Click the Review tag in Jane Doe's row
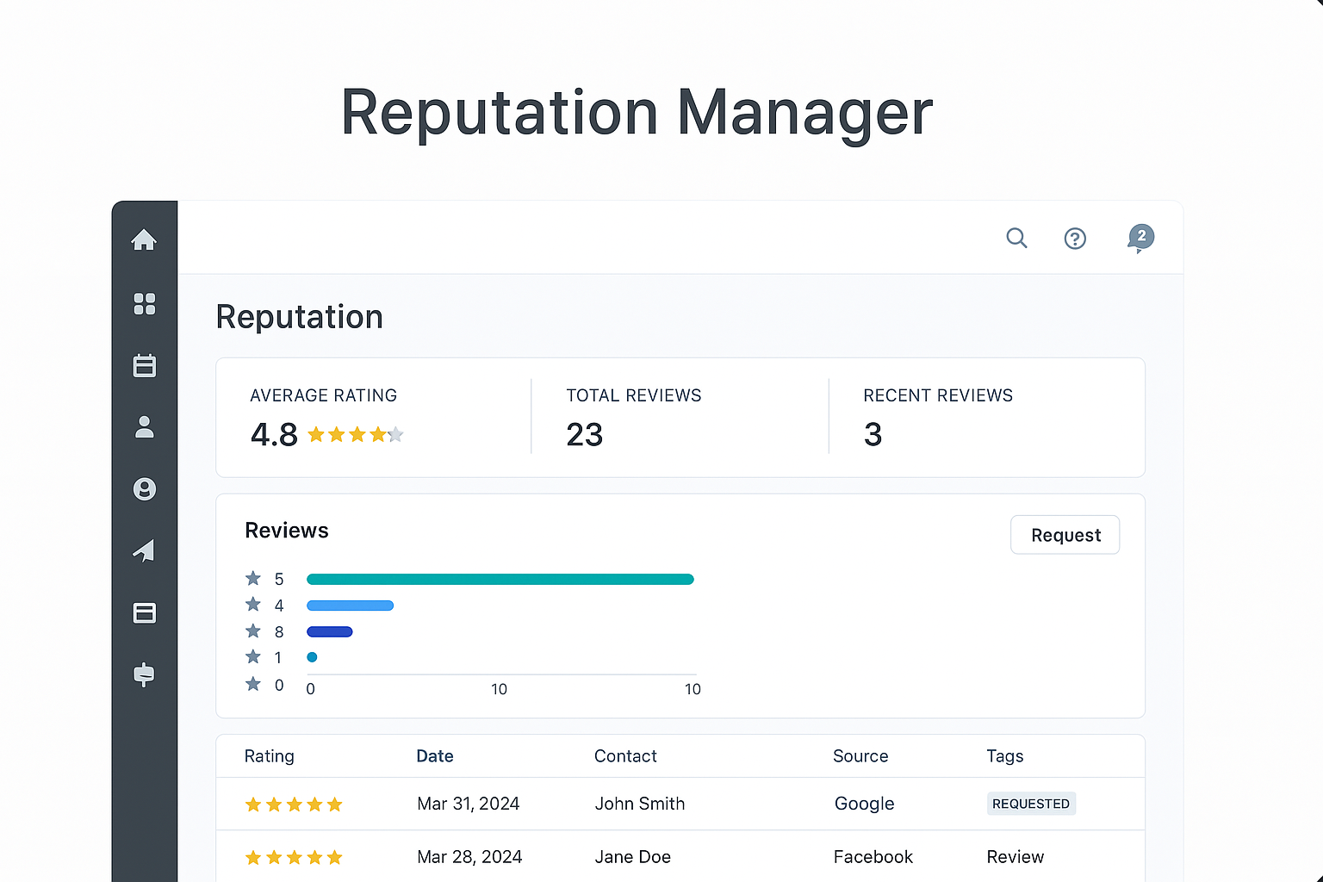 point(1016,857)
